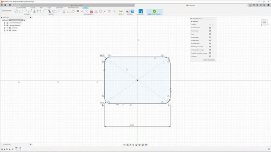Click the view cube
Image resolution: width=271 pixels, height=152 pixels.
[264, 22]
